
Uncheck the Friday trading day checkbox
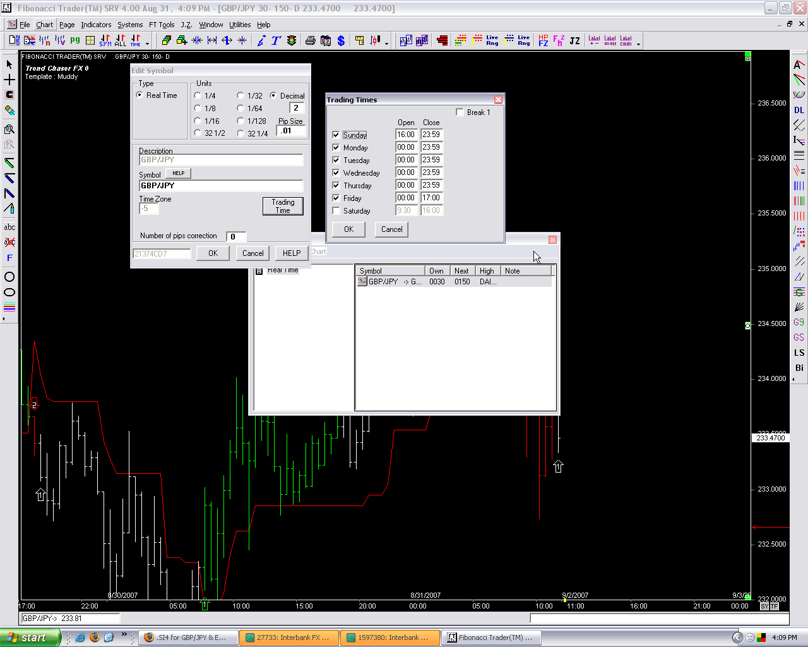click(336, 198)
